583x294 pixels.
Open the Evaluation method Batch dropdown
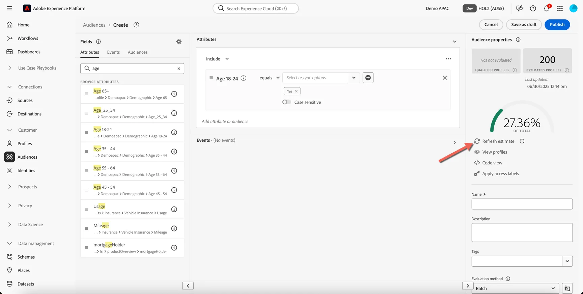pyautogui.click(x=515, y=289)
